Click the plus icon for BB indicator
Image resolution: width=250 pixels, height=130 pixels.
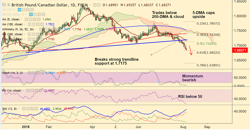pyautogui.click(x=39, y=15)
